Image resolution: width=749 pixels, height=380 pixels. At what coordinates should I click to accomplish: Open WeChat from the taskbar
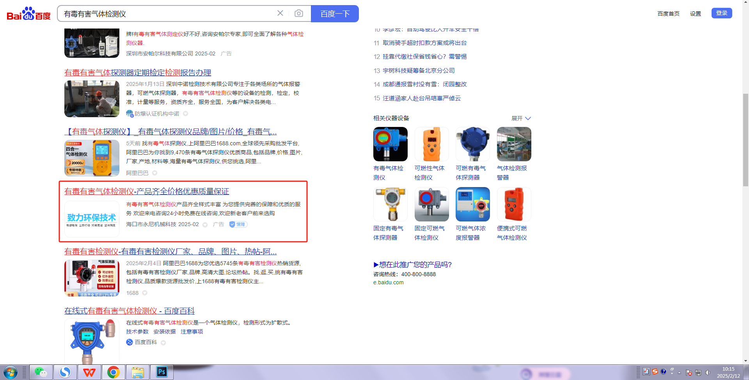[41, 372]
